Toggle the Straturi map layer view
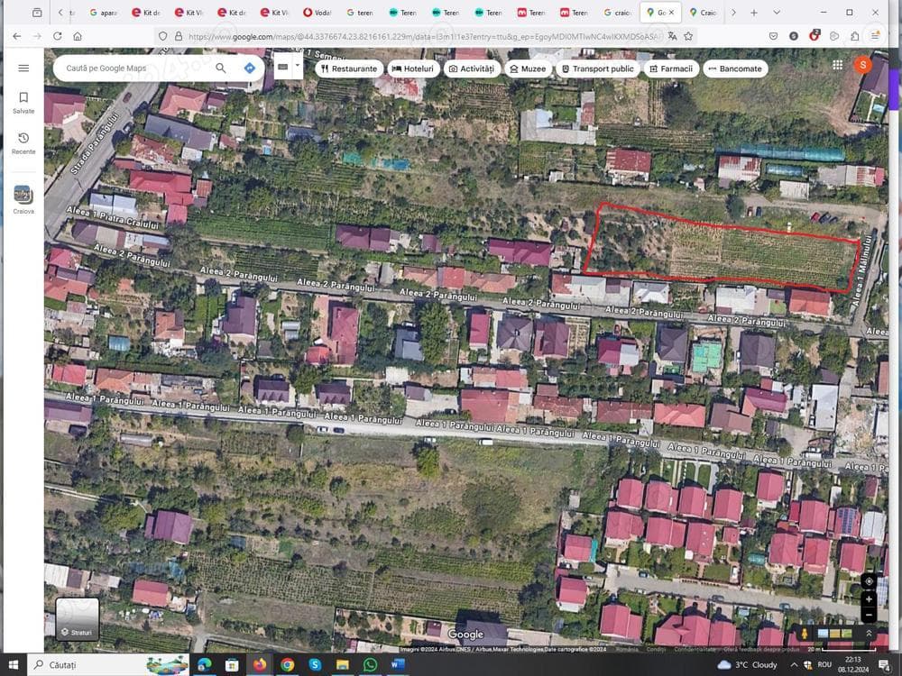This screenshot has height=676, width=902. pos(78,618)
